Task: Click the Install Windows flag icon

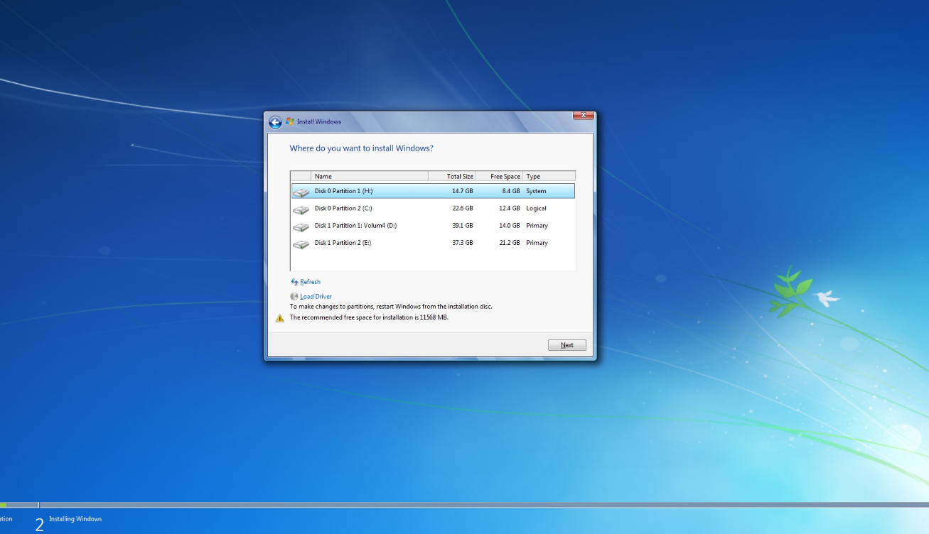Action: coord(290,121)
